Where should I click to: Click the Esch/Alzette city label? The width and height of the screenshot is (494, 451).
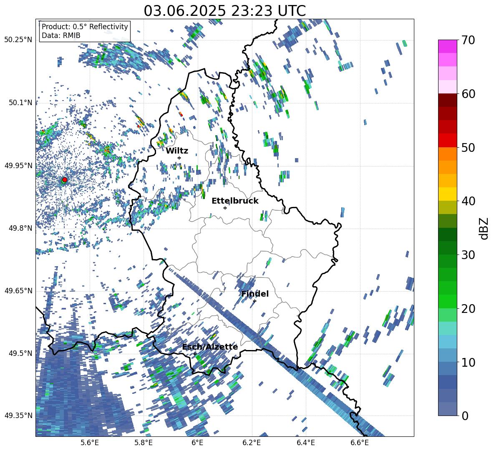click(x=210, y=347)
